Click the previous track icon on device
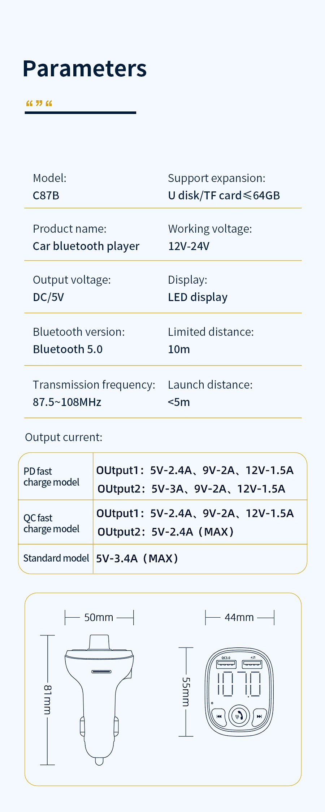The width and height of the screenshot is (325, 812). (x=219, y=716)
